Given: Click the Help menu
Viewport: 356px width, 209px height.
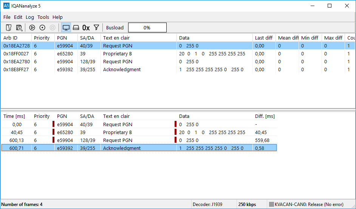Looking at the screenshot, I should tap(57, 17).
